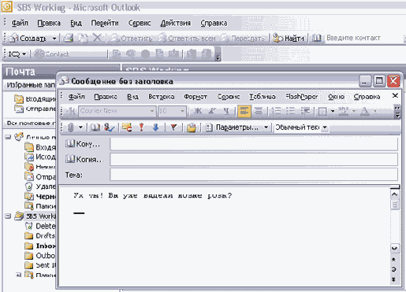Click the bulleted list icon
This screenshot has width=406, height=292.
(290, 111)
